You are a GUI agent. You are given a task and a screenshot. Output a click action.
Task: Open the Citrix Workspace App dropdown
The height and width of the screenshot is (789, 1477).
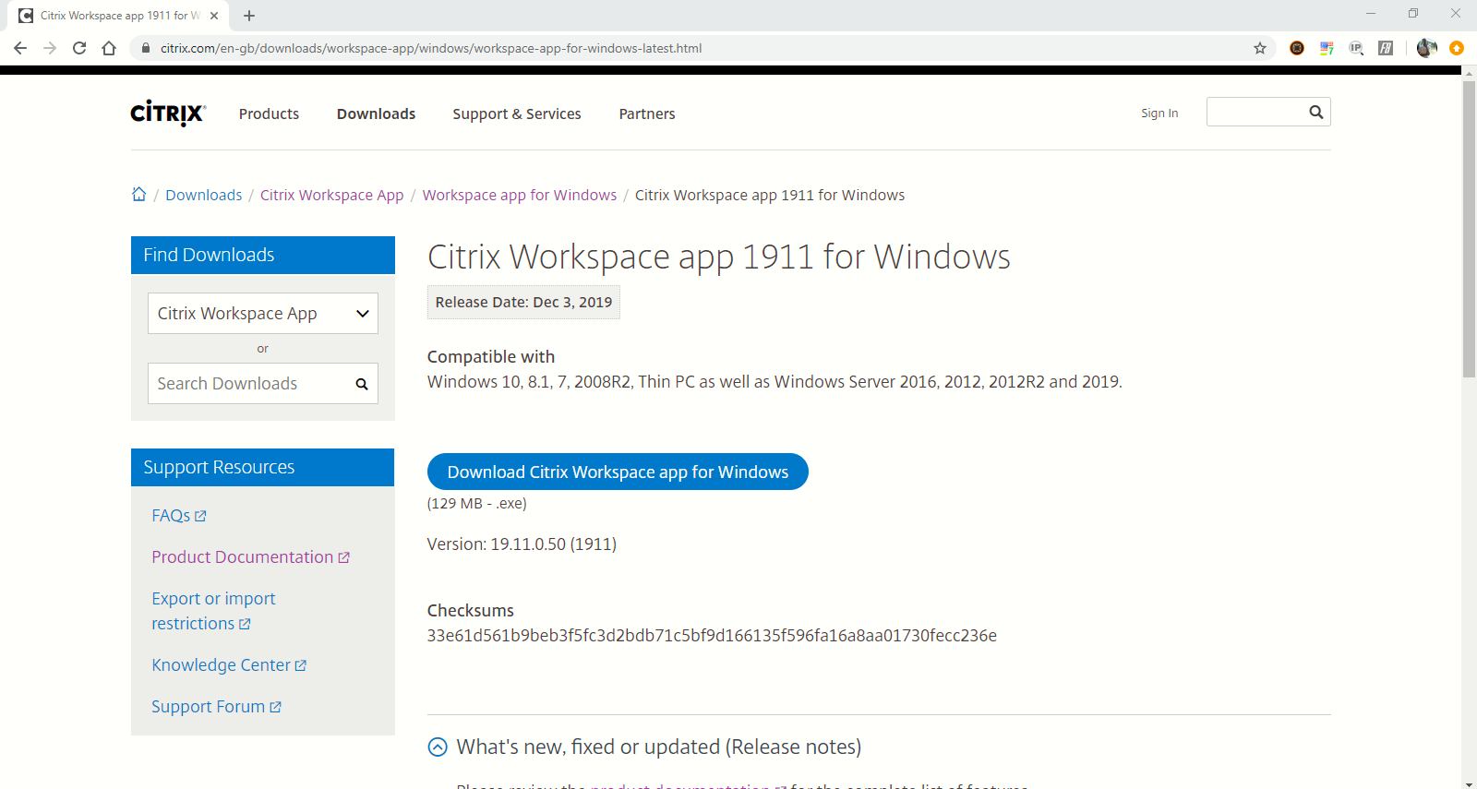tap(263, 314)
